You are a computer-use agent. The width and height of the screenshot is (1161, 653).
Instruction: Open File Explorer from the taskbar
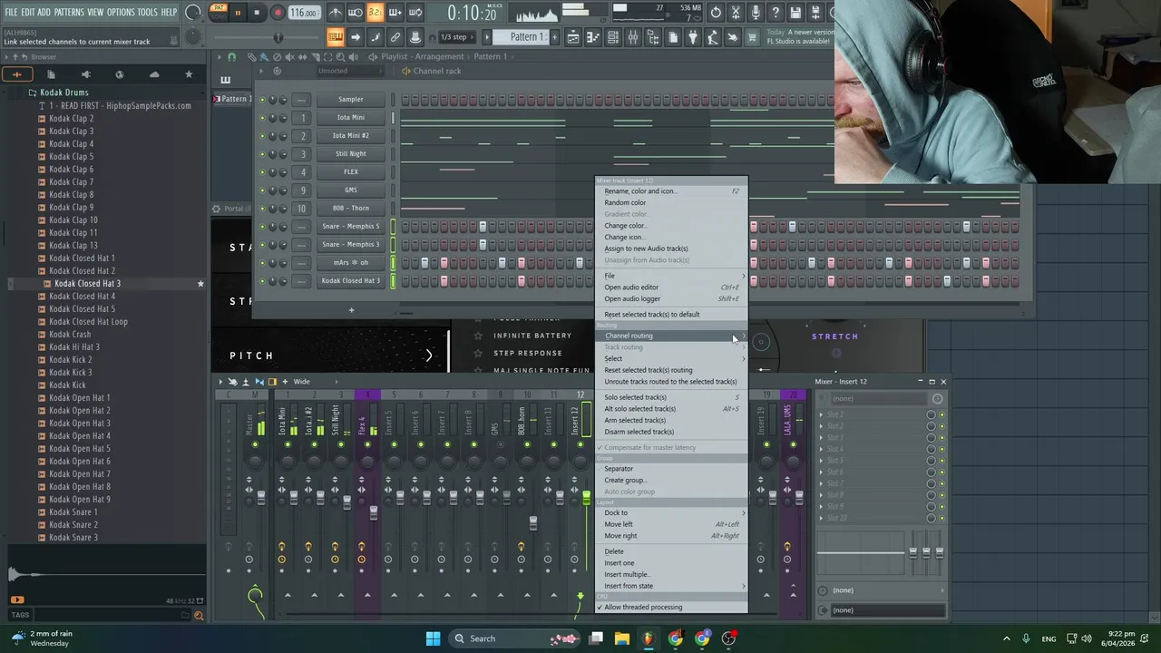coord(621,638)
